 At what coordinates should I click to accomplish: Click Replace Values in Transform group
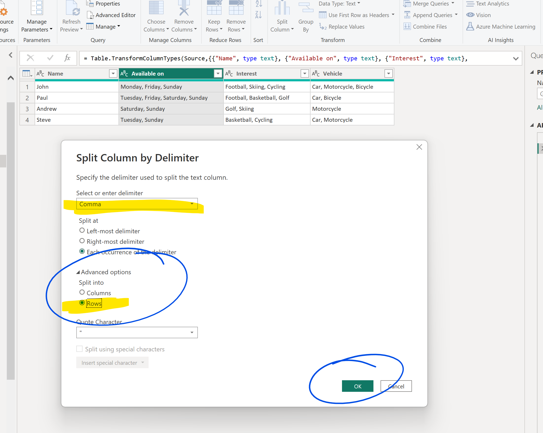(342, 27)
